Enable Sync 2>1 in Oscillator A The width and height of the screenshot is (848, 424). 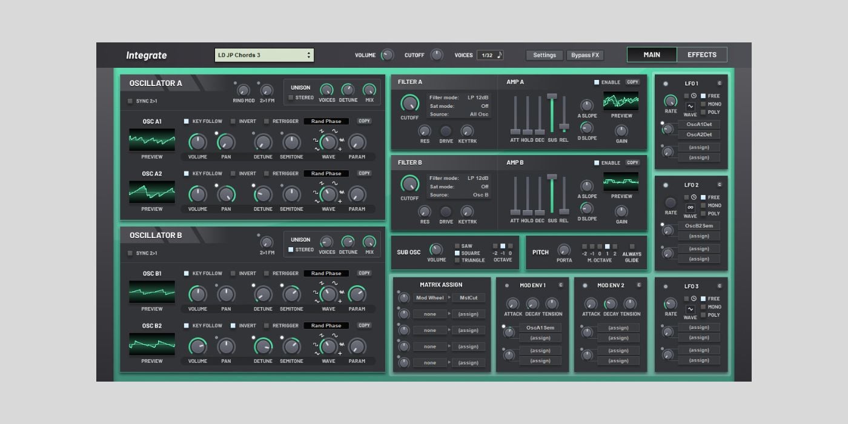[x=130, y=101]
